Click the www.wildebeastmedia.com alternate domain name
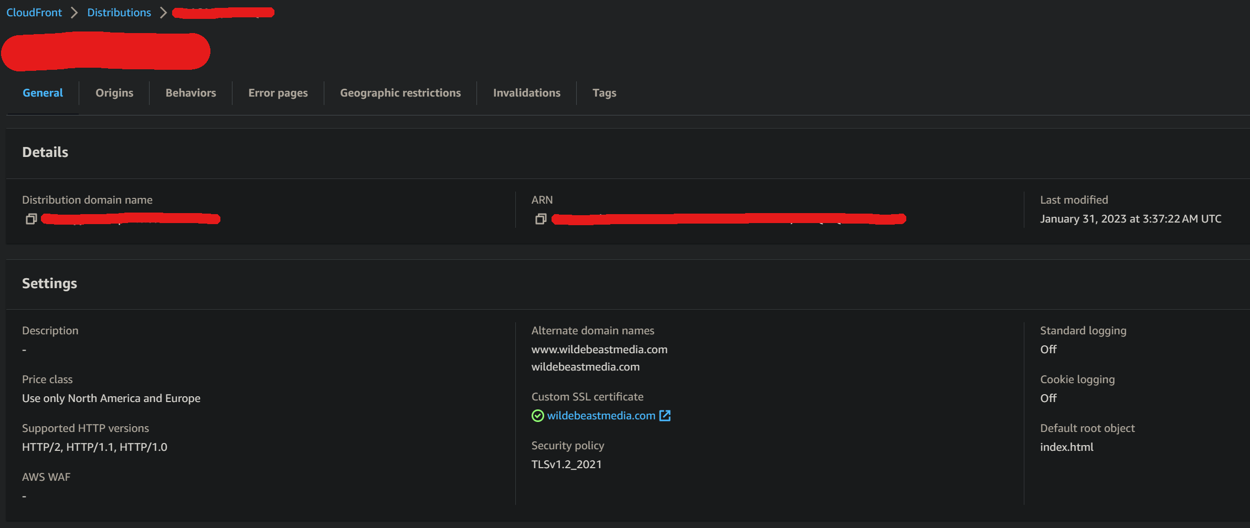 coord(599,350)
